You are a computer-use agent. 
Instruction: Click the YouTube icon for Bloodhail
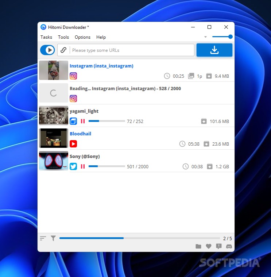(73, 144)
